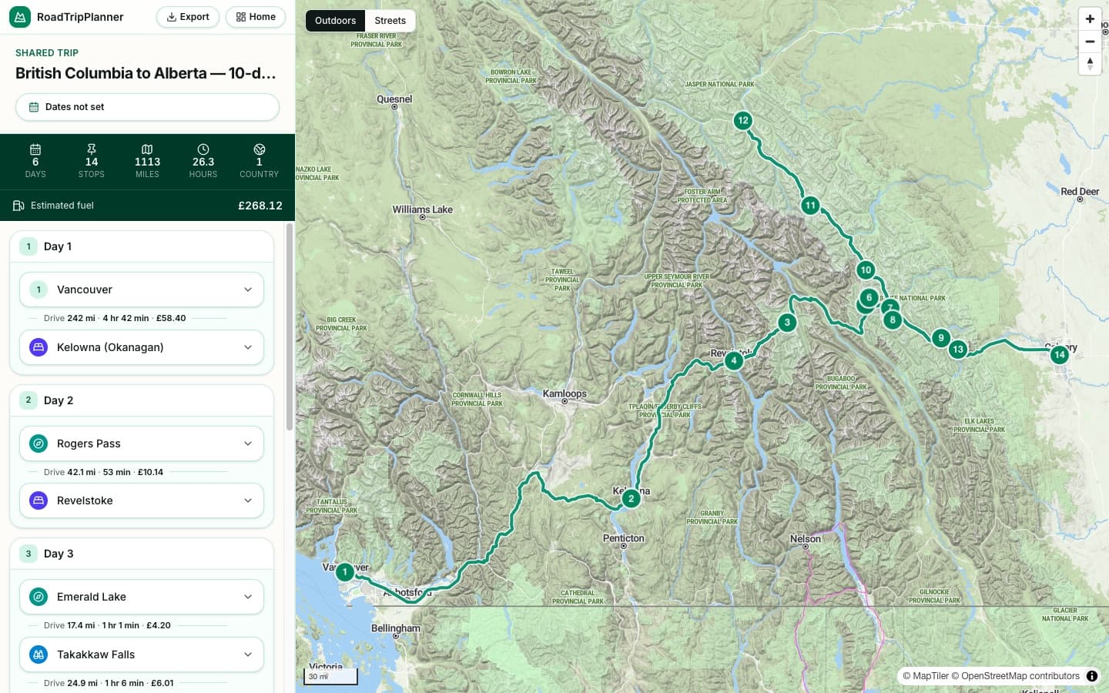Click the Takakkaw Falls binoculars icon
Screen dimensions: 1109x693
click(39, 654)
